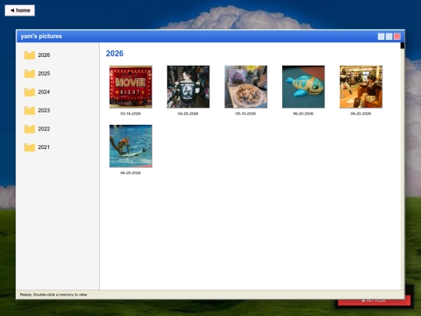421x316 pixels.
Task: Open the 2023 folder icon
Action: pos(30,111)
